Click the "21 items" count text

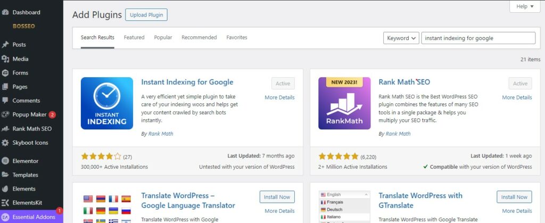pos(531,60)
